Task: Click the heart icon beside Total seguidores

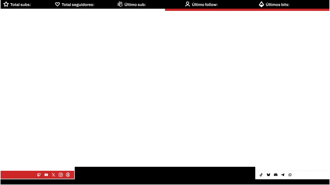Action: tap(57, 4)
